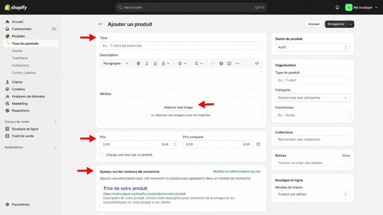Screen dimensions: 383x215
Task: Open the Ma boutique account menu
Action: click(x=362, y=7)
